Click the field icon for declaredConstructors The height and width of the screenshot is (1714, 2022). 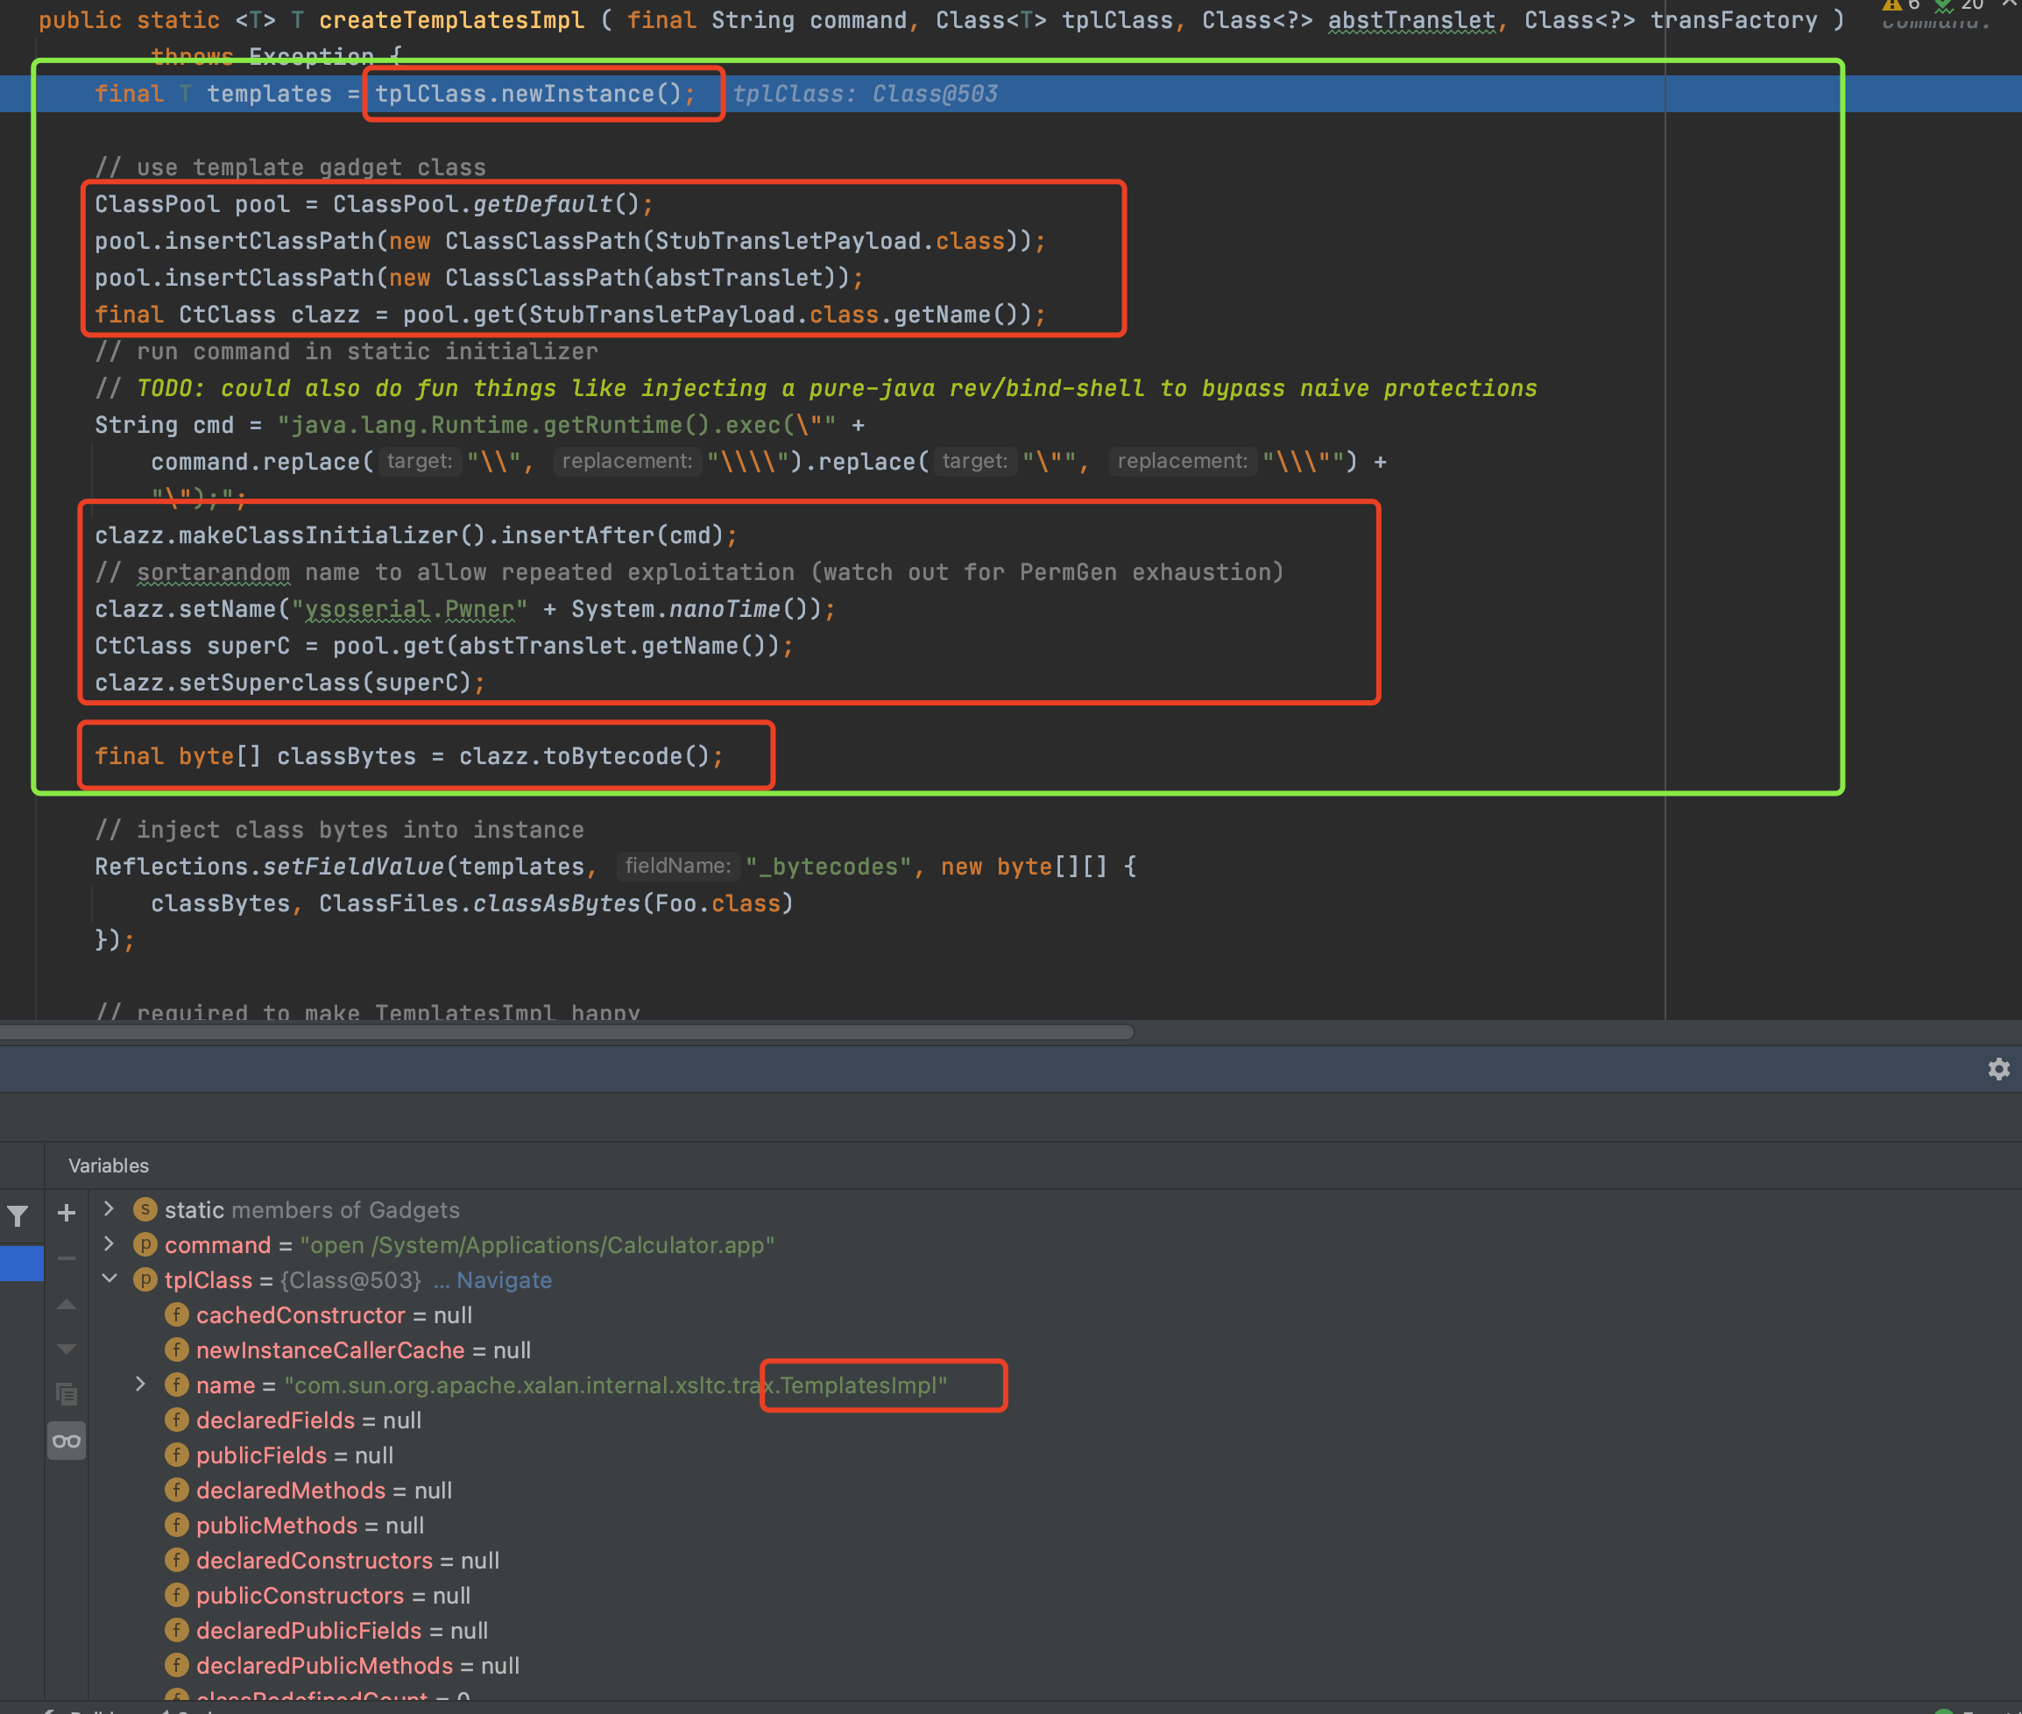click(x=177, y=1560)
